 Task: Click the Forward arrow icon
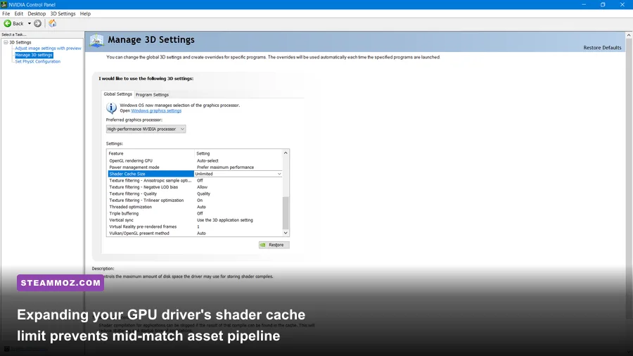tap(37, 23)
